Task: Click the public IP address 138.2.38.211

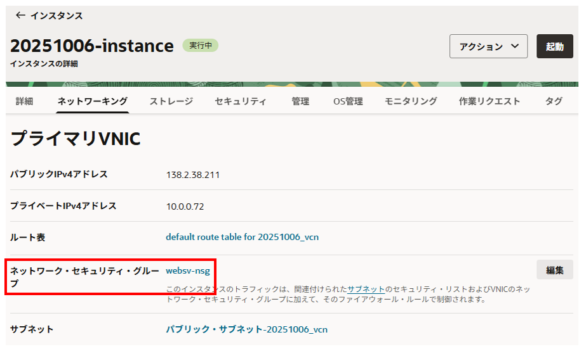Action: (x=192, y=175)
